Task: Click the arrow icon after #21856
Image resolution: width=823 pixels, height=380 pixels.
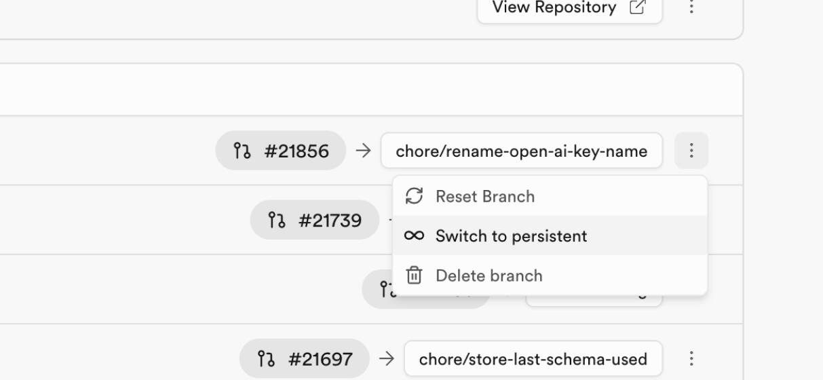Action: click(364, 151)
